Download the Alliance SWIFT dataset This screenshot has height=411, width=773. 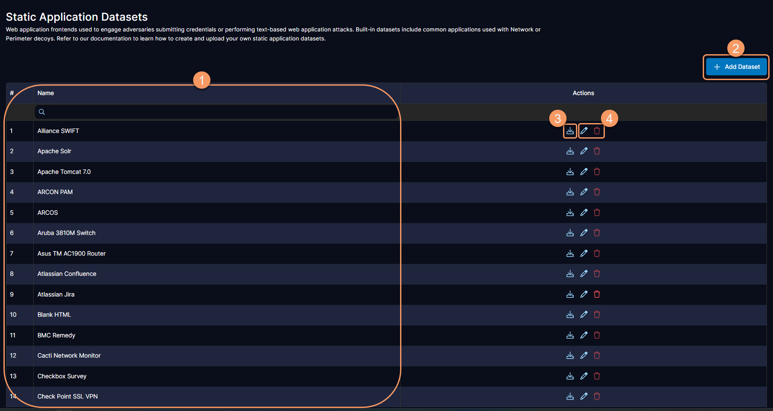point(570,131)
